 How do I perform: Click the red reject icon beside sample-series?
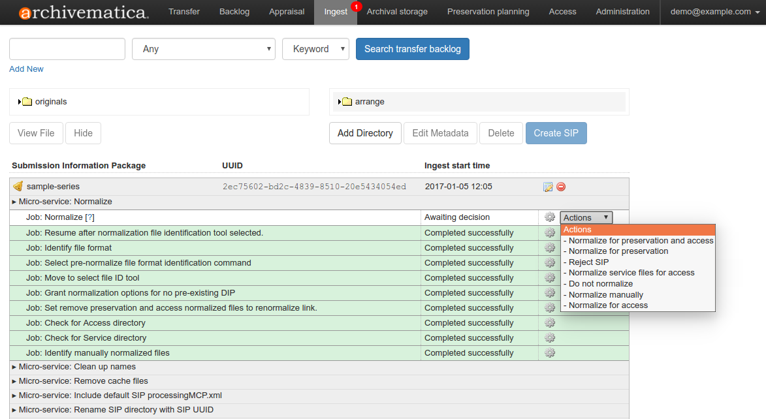click(561, 187)
